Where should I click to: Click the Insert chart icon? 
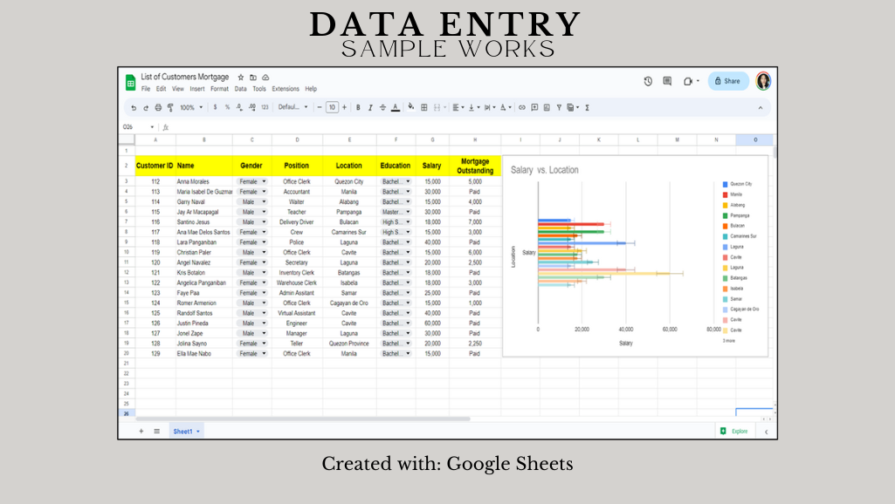click(547, 107)
